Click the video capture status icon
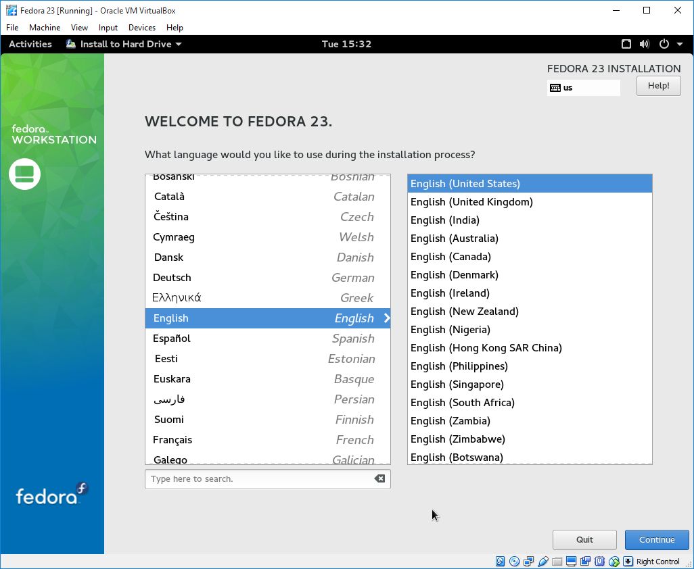The image size is (694, 569). [585, 562]
